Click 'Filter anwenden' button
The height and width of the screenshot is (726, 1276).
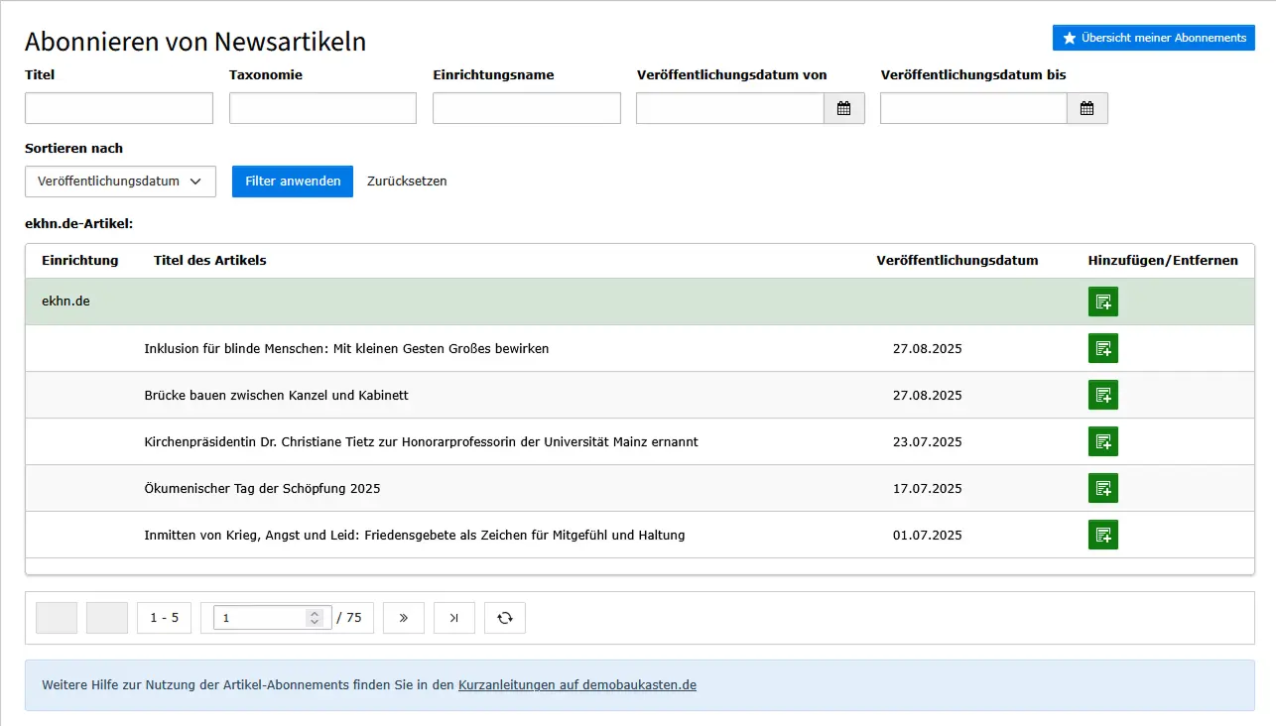click(x=293, y=181)
